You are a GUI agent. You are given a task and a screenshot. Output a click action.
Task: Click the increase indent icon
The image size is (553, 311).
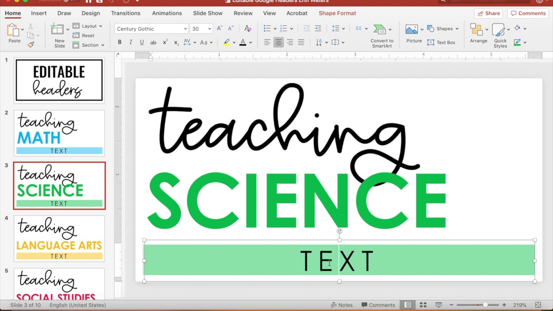pyautogui.click(x=318, y=29)
